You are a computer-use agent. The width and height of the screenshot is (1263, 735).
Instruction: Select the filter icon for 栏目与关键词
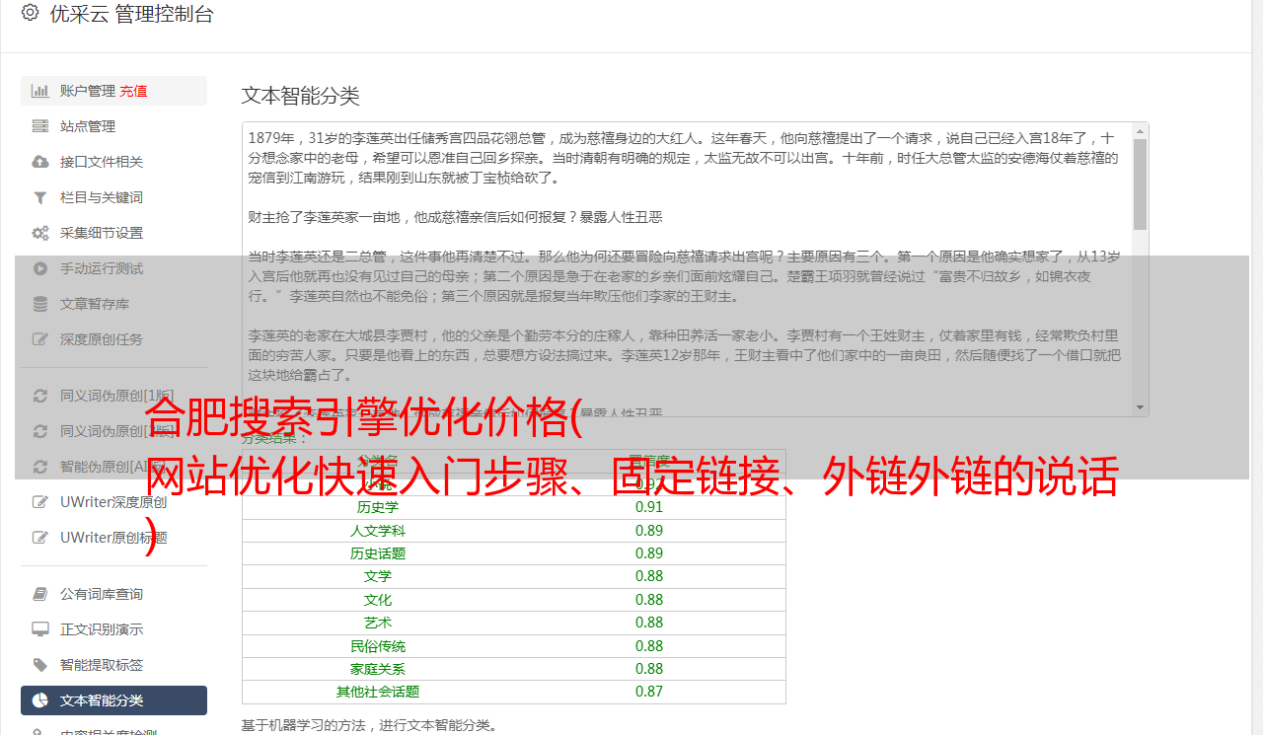coord(40,197)
